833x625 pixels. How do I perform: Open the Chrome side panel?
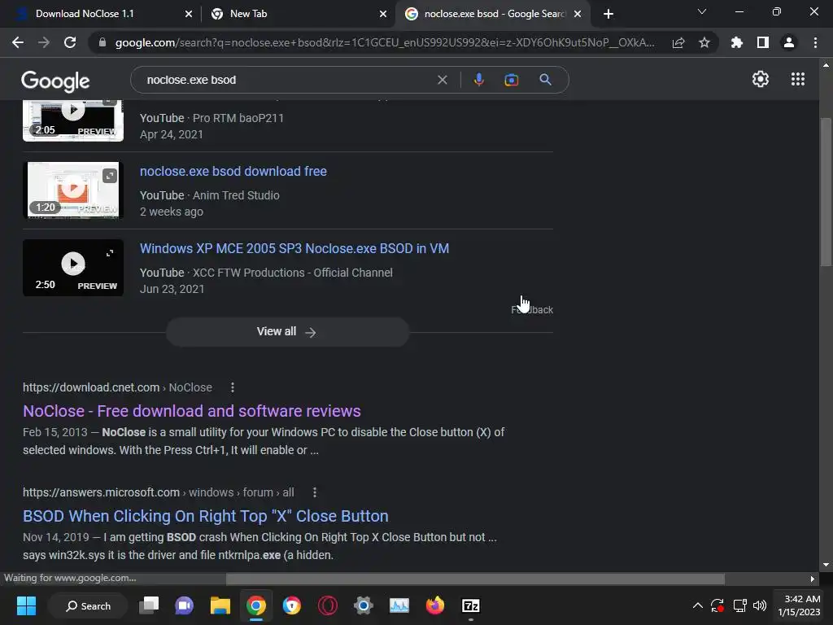coord(762,42)
